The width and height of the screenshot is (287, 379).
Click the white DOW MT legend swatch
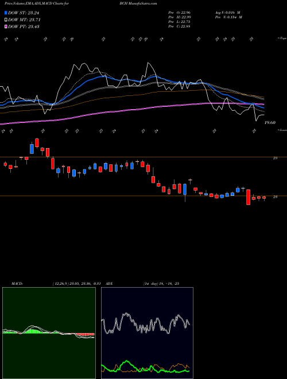tap(6, 20)
